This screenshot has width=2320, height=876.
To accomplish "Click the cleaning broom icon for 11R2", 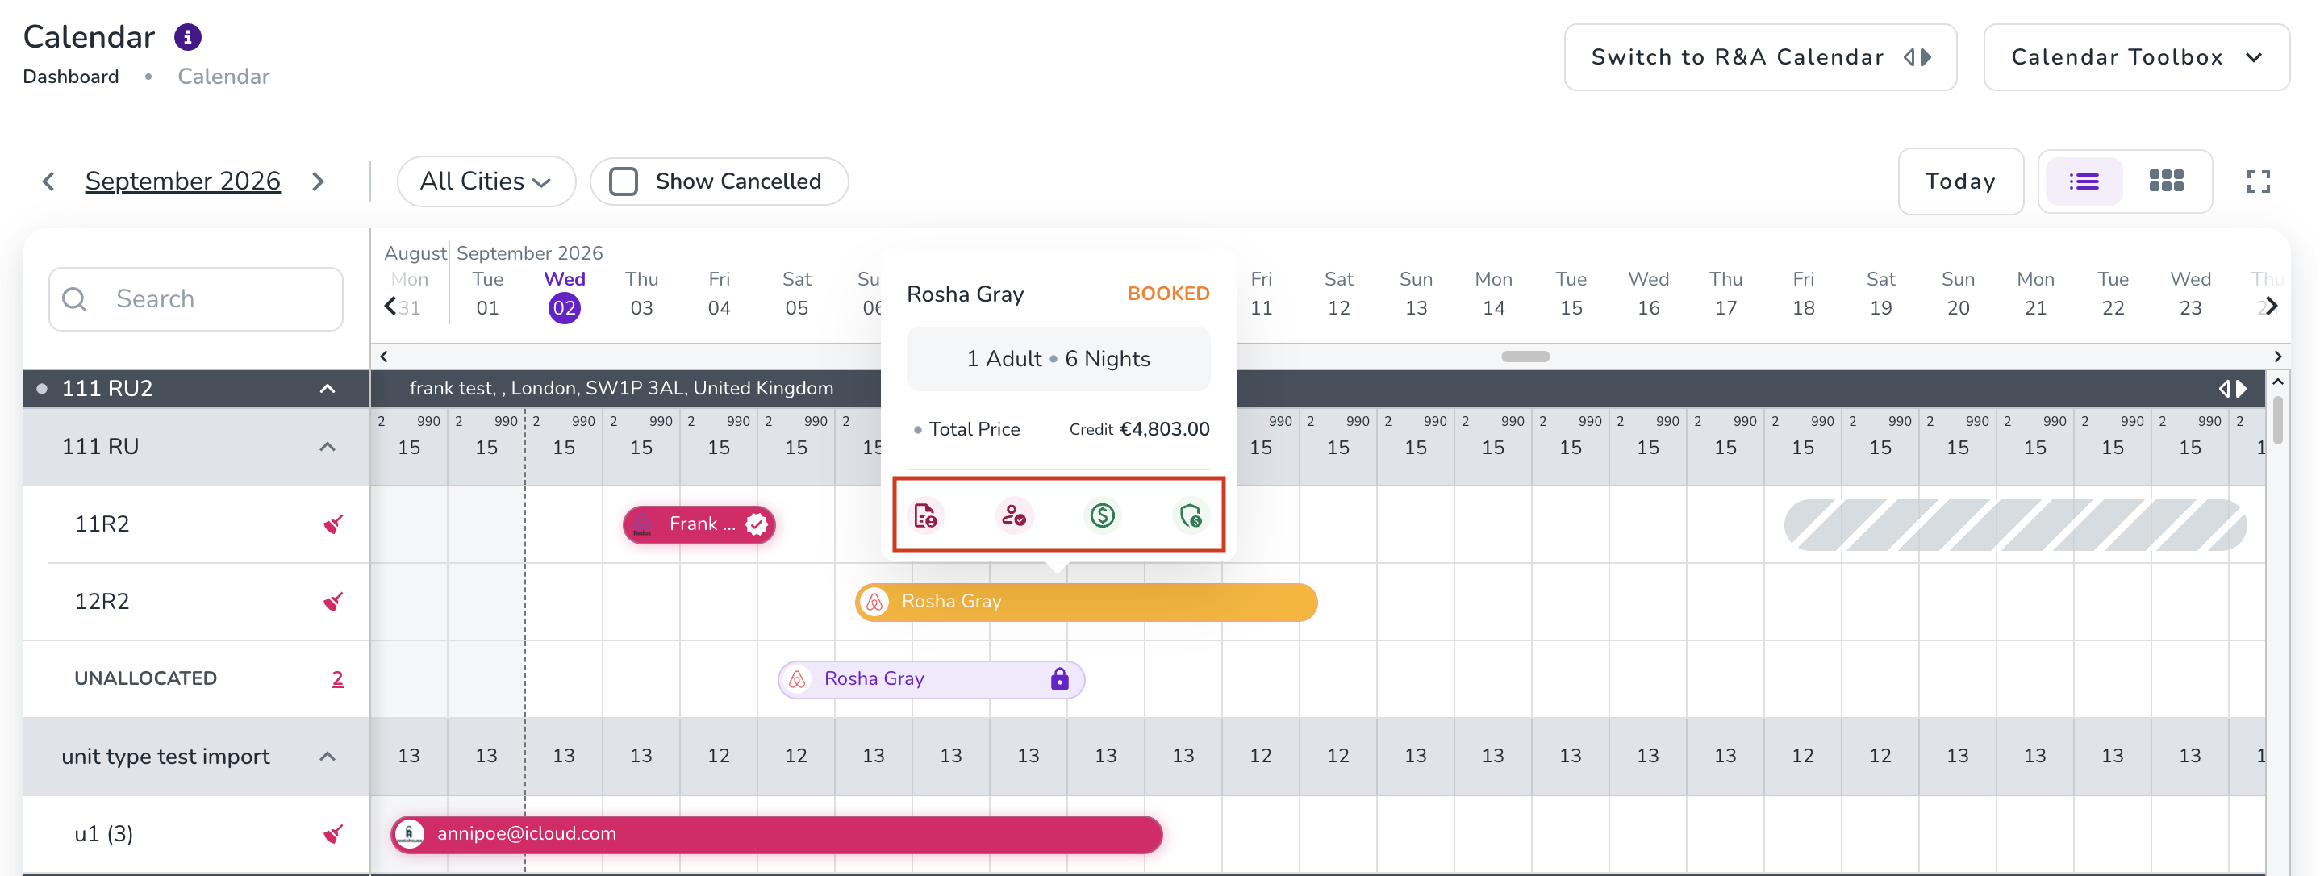I will point(333,524).
